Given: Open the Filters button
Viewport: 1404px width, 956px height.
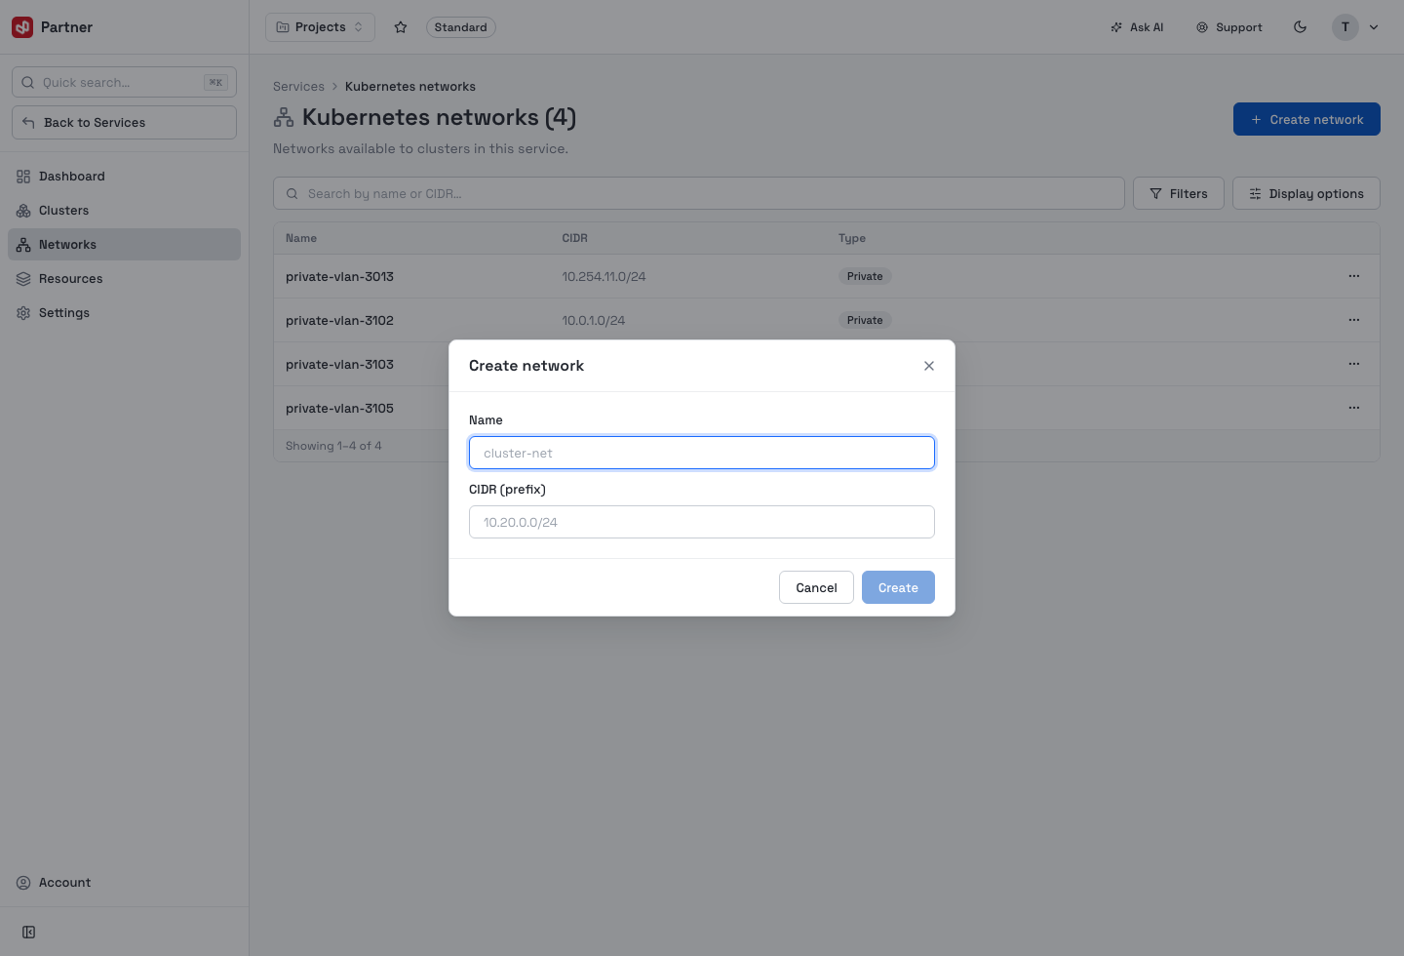Looking at the screenshot, I should 1179,193.
